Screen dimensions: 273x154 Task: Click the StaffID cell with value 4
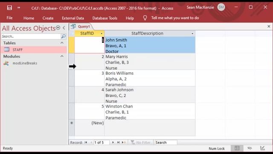click(x=90, y=95)
